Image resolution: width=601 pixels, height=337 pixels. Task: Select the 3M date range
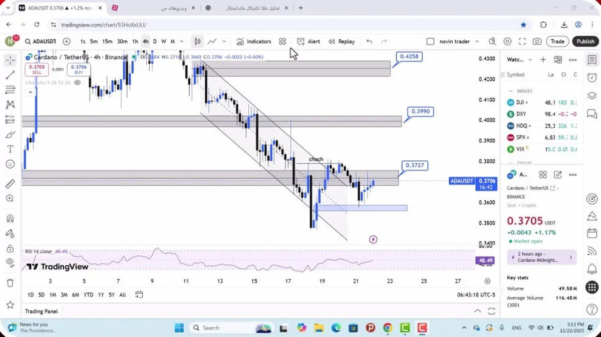coord(64,295)
